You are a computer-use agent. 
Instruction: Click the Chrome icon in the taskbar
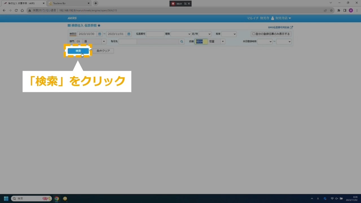[x=57, y=198]
